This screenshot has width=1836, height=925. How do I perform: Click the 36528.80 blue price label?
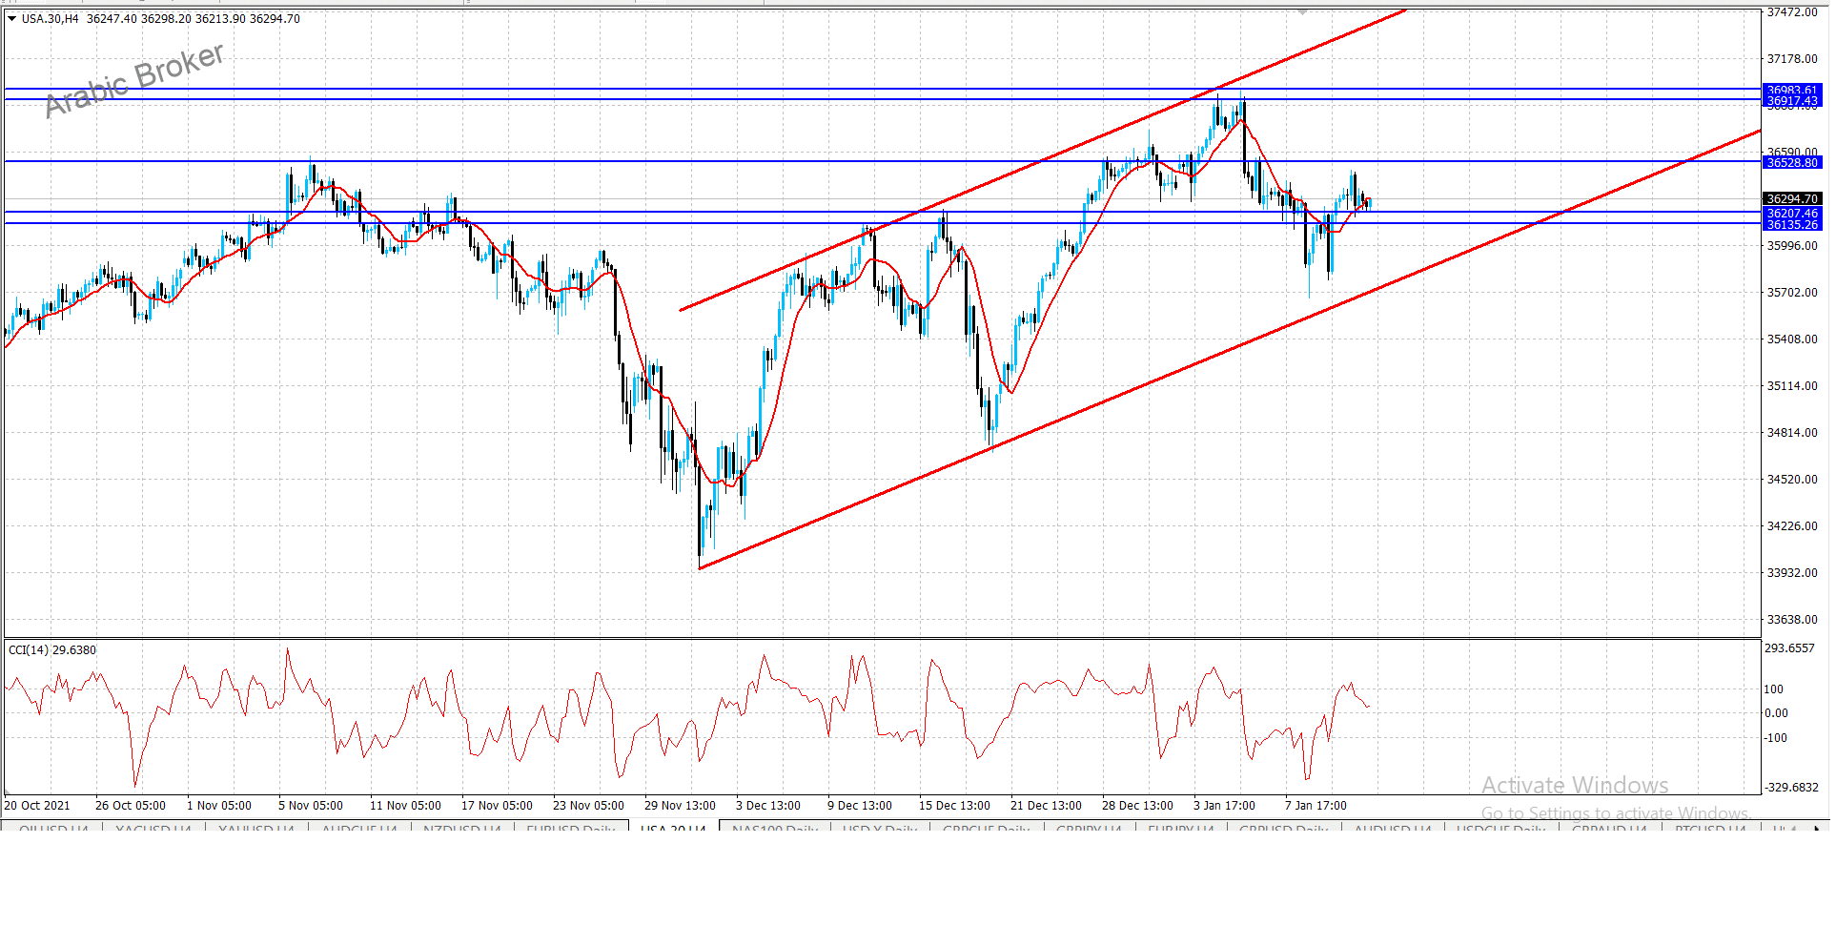(1792, 163)
